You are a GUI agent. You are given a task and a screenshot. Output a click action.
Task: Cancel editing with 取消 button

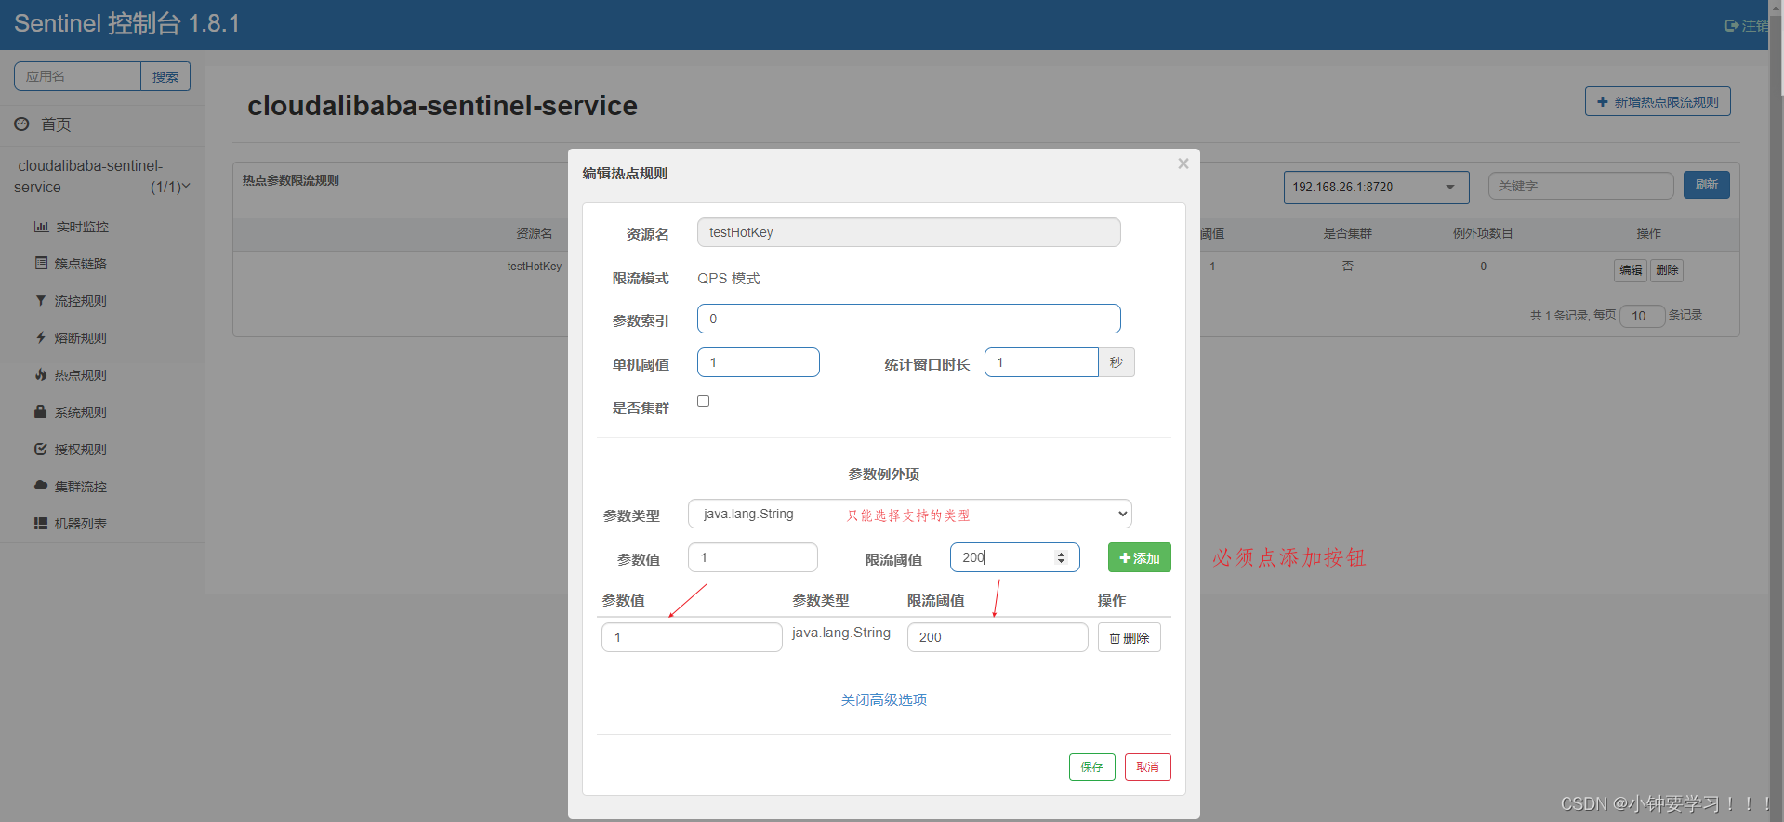[1148, 767]
